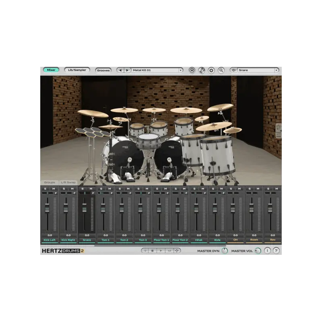Click the Tom 3 volume fader
The image size is (322, 322).
coord(140,208)
